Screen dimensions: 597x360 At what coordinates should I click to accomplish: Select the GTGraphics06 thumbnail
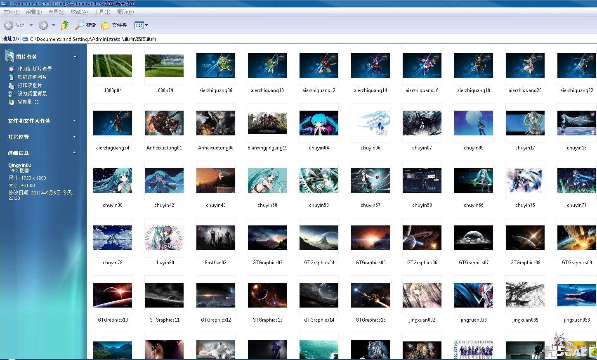click(422, 238)
